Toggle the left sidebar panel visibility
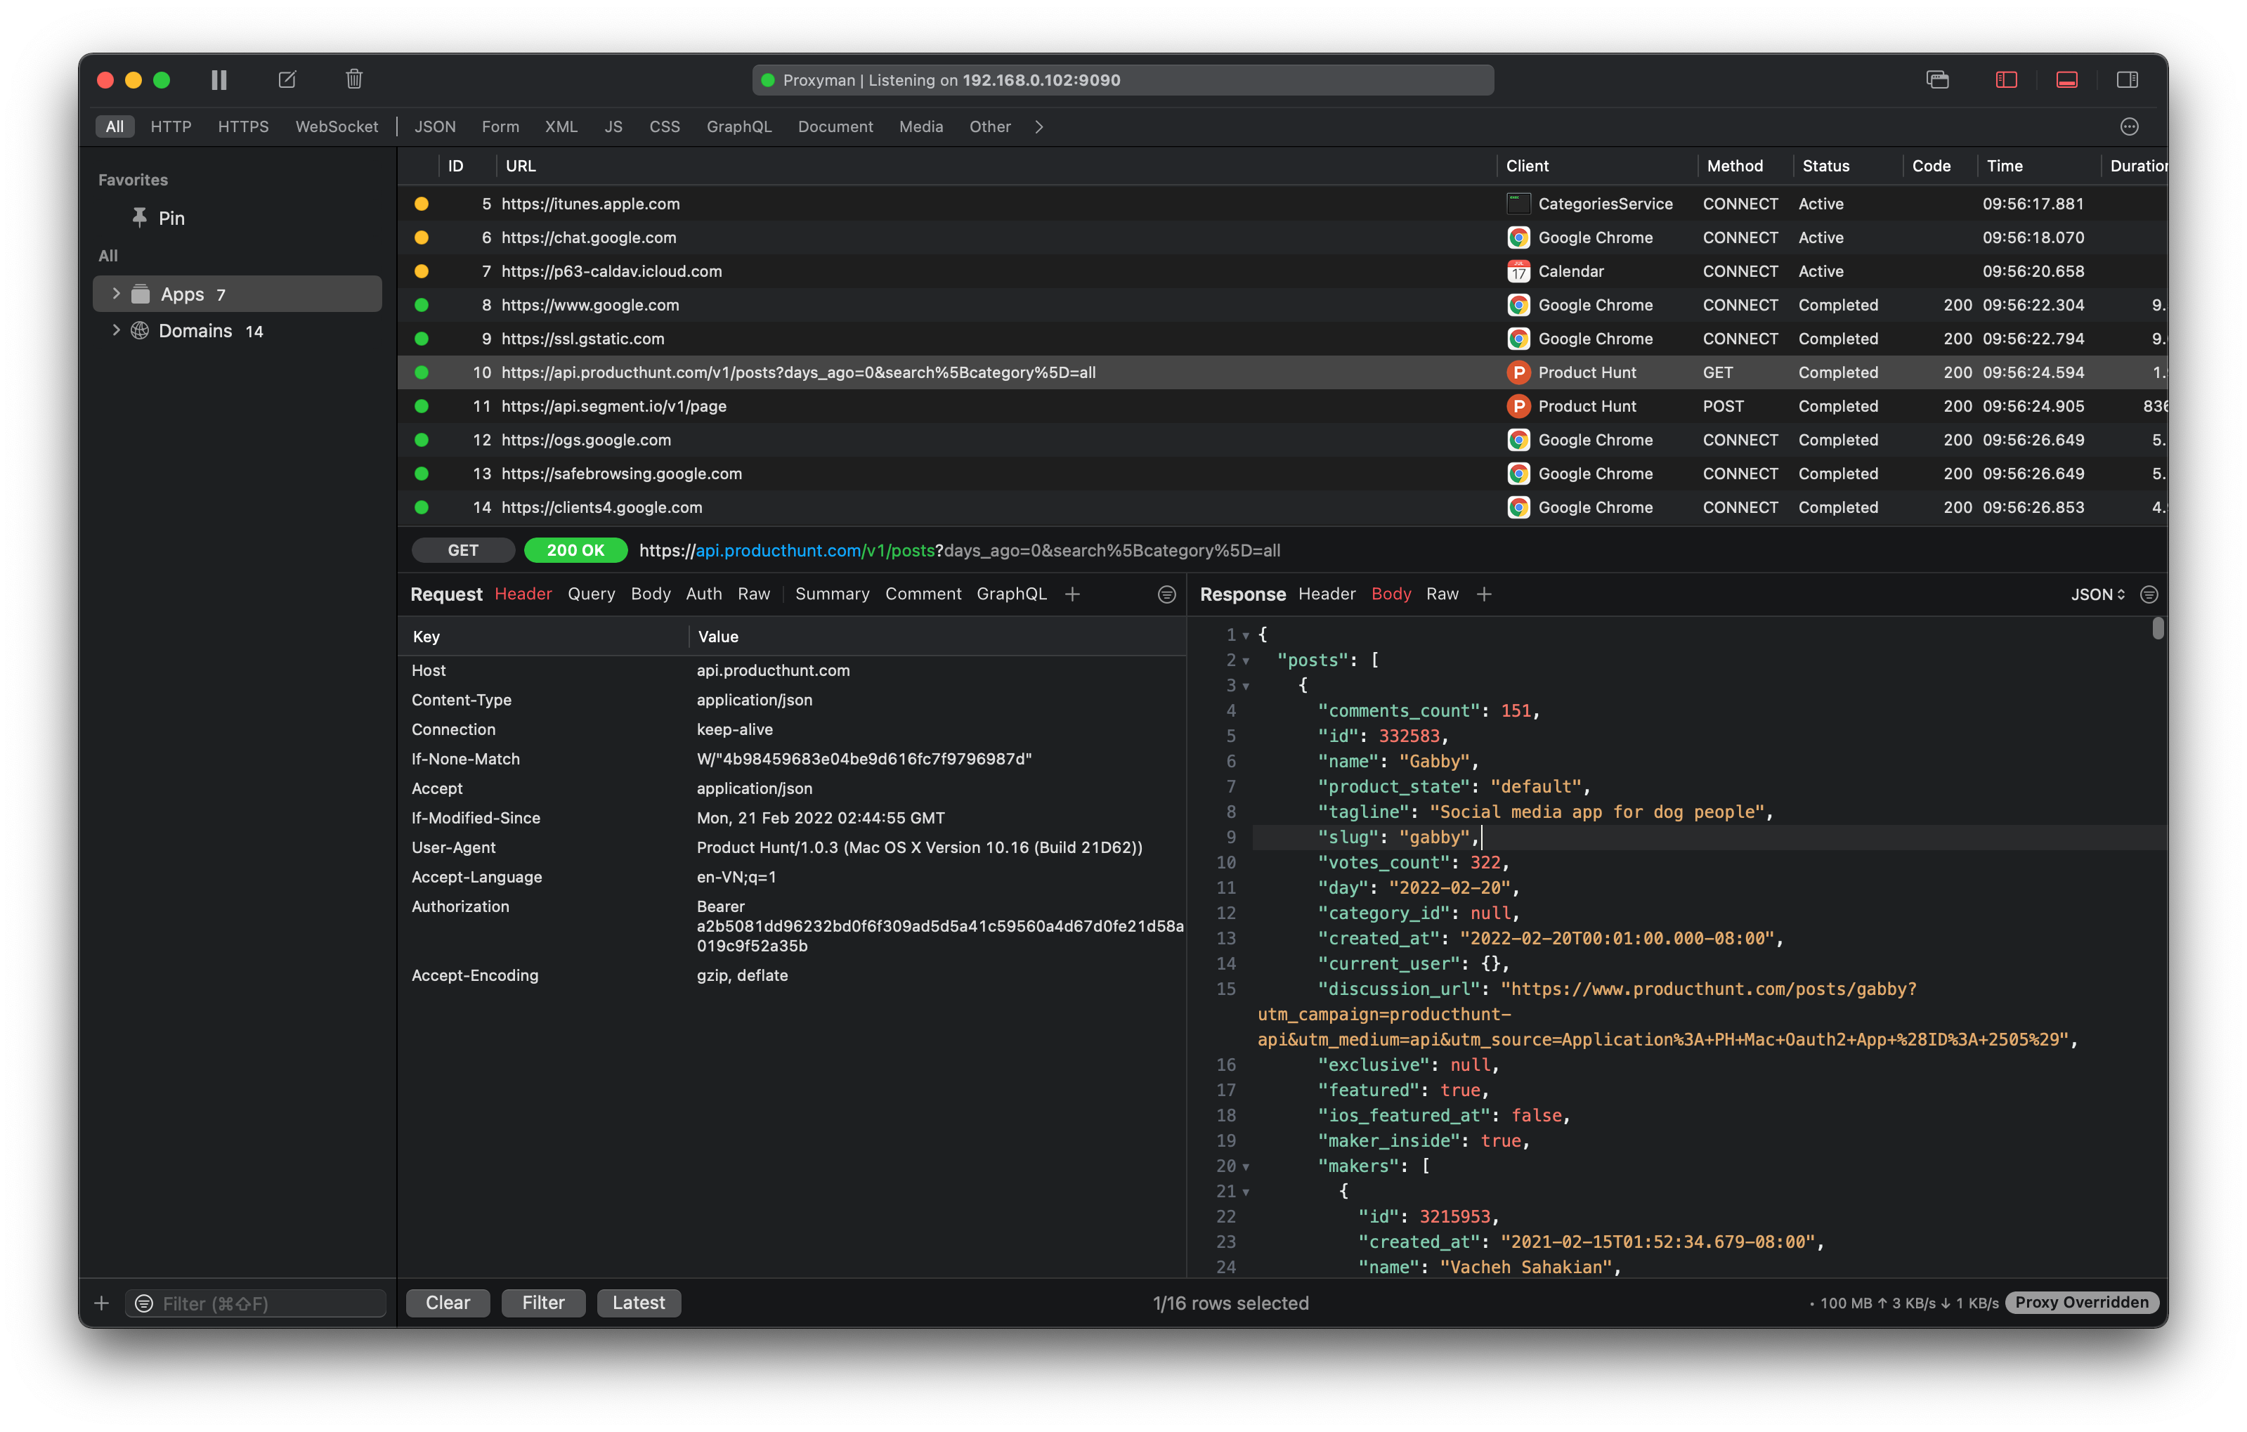The image size is (2247, 1432). click(2005, 79)
